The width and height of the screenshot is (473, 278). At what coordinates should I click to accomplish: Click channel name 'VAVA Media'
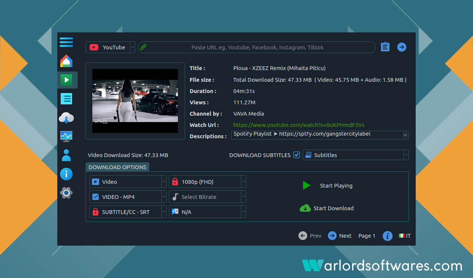pyautogui.click(x=248, y=113)
